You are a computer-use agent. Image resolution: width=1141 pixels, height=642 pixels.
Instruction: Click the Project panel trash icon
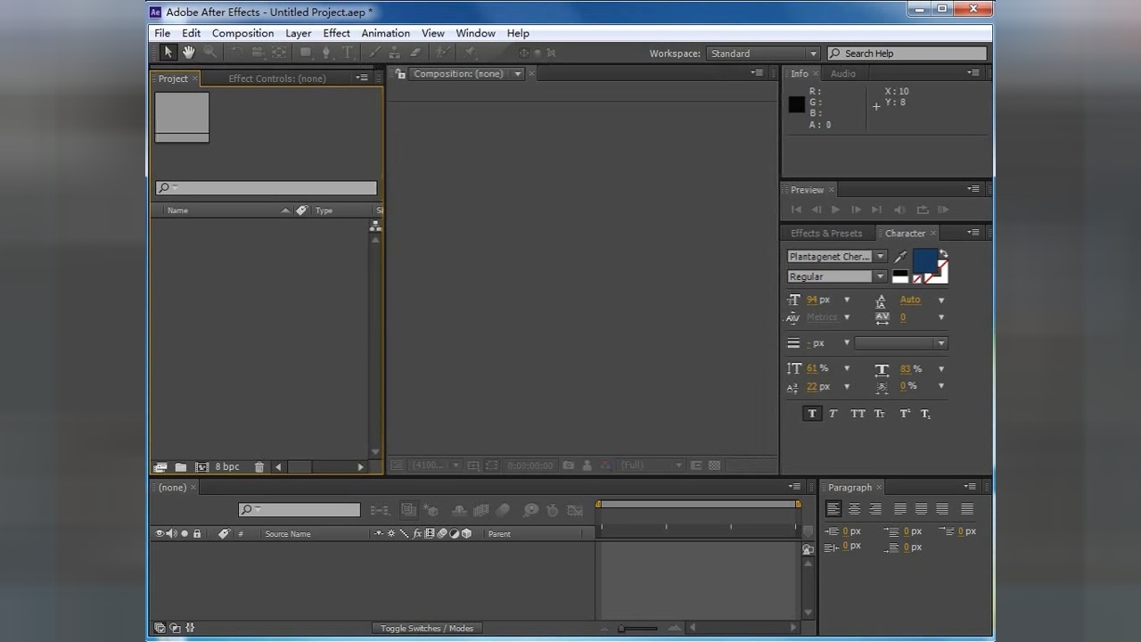[259, 466]
